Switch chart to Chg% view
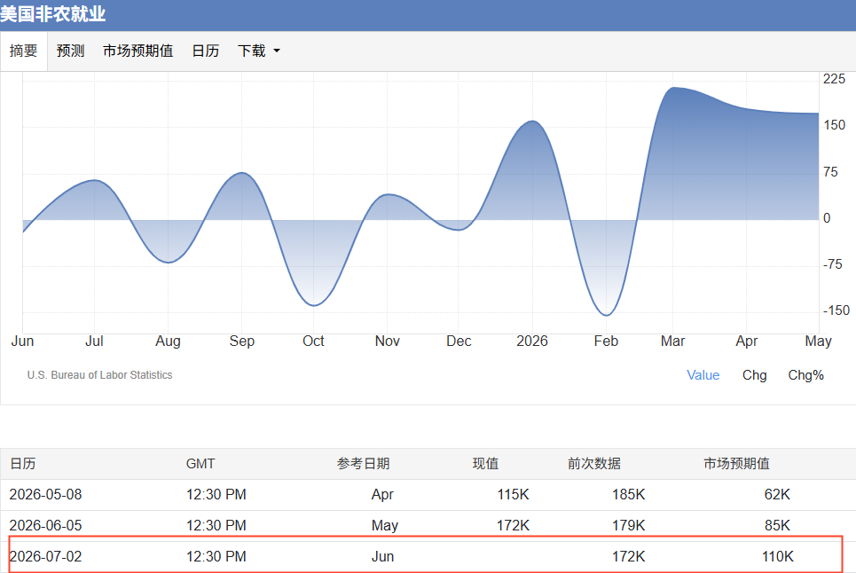Viewport: 856px width, 573px height. pyautogui.click(x=805, y=375)
